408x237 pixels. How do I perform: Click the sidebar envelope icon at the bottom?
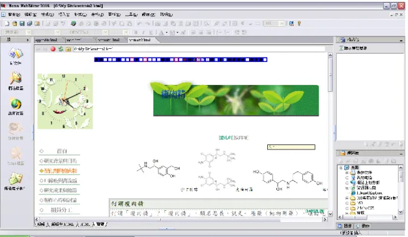click(x=16, y=178)
